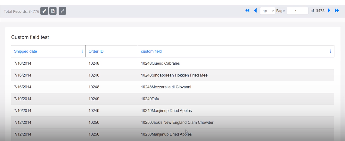Jump to the last page

pos(337,11)
